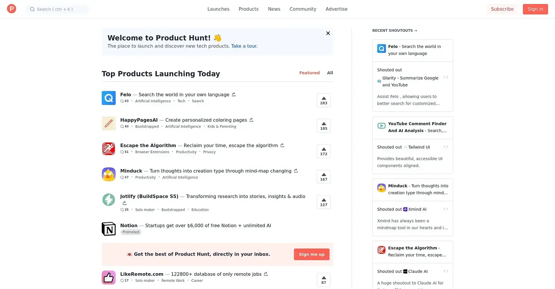The image size is (555, 289).
Task: Open Minduck external link icon
Action: coord(295,170)
